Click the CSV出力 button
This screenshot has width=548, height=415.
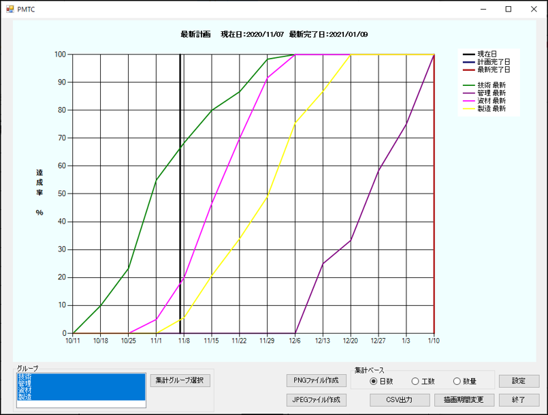click(x=400, y=400)
